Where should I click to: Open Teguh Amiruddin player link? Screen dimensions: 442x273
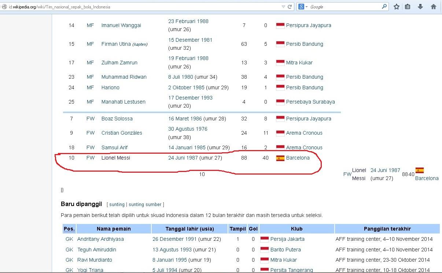(97, 250)
